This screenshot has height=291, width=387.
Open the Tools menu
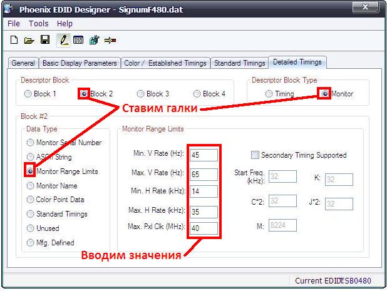coord(38,23)
